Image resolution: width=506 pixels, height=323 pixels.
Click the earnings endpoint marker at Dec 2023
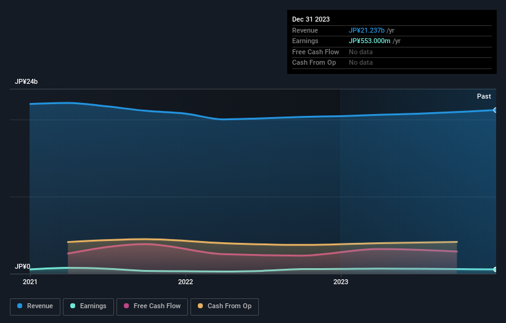[x=495, y=269]
